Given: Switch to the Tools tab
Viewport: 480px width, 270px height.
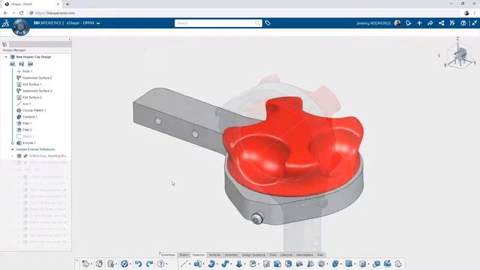Looking at the screenshot, I should pos(273,255).
